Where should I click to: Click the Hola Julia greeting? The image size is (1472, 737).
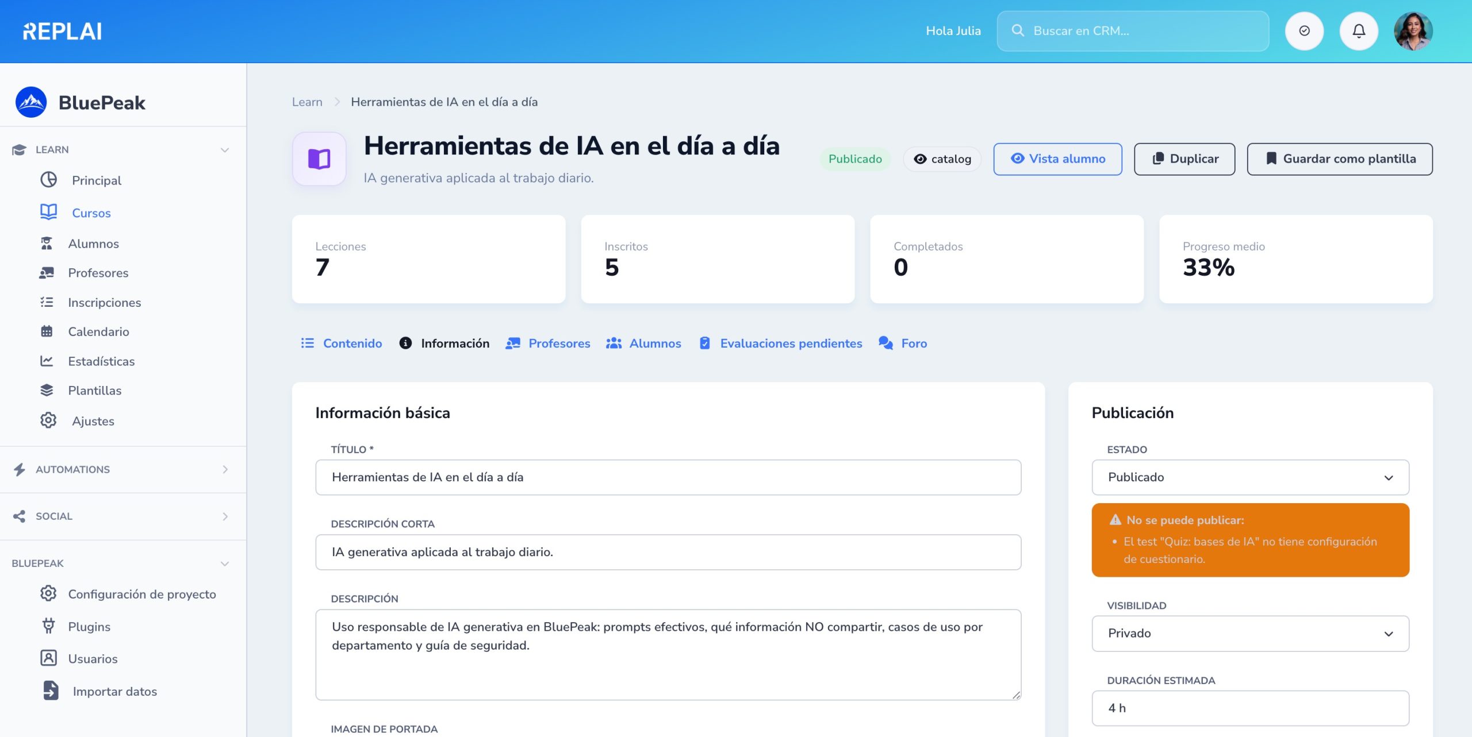[953, 31]
